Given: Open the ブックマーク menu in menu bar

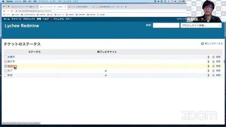Looking at the screenshot, I should [x=43, y=1].
